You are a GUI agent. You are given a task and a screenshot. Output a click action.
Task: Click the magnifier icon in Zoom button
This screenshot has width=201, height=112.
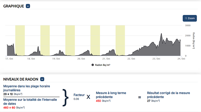pos(186,18)
